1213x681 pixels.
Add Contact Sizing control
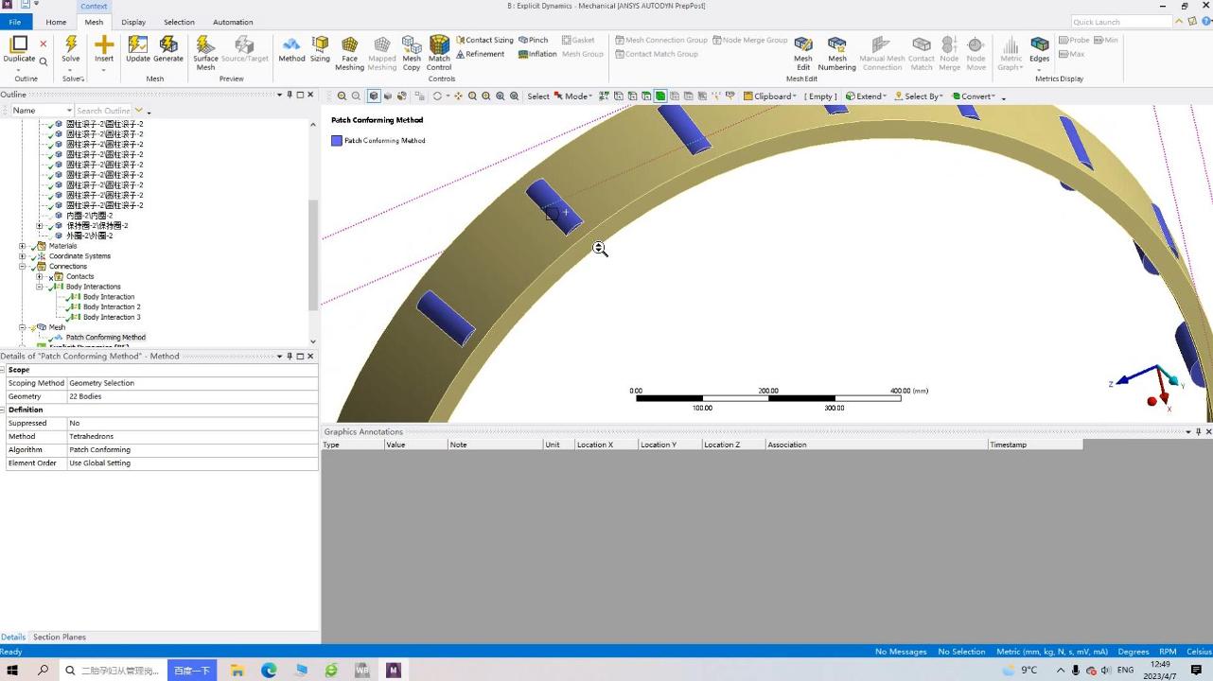(x=484, y=41)
